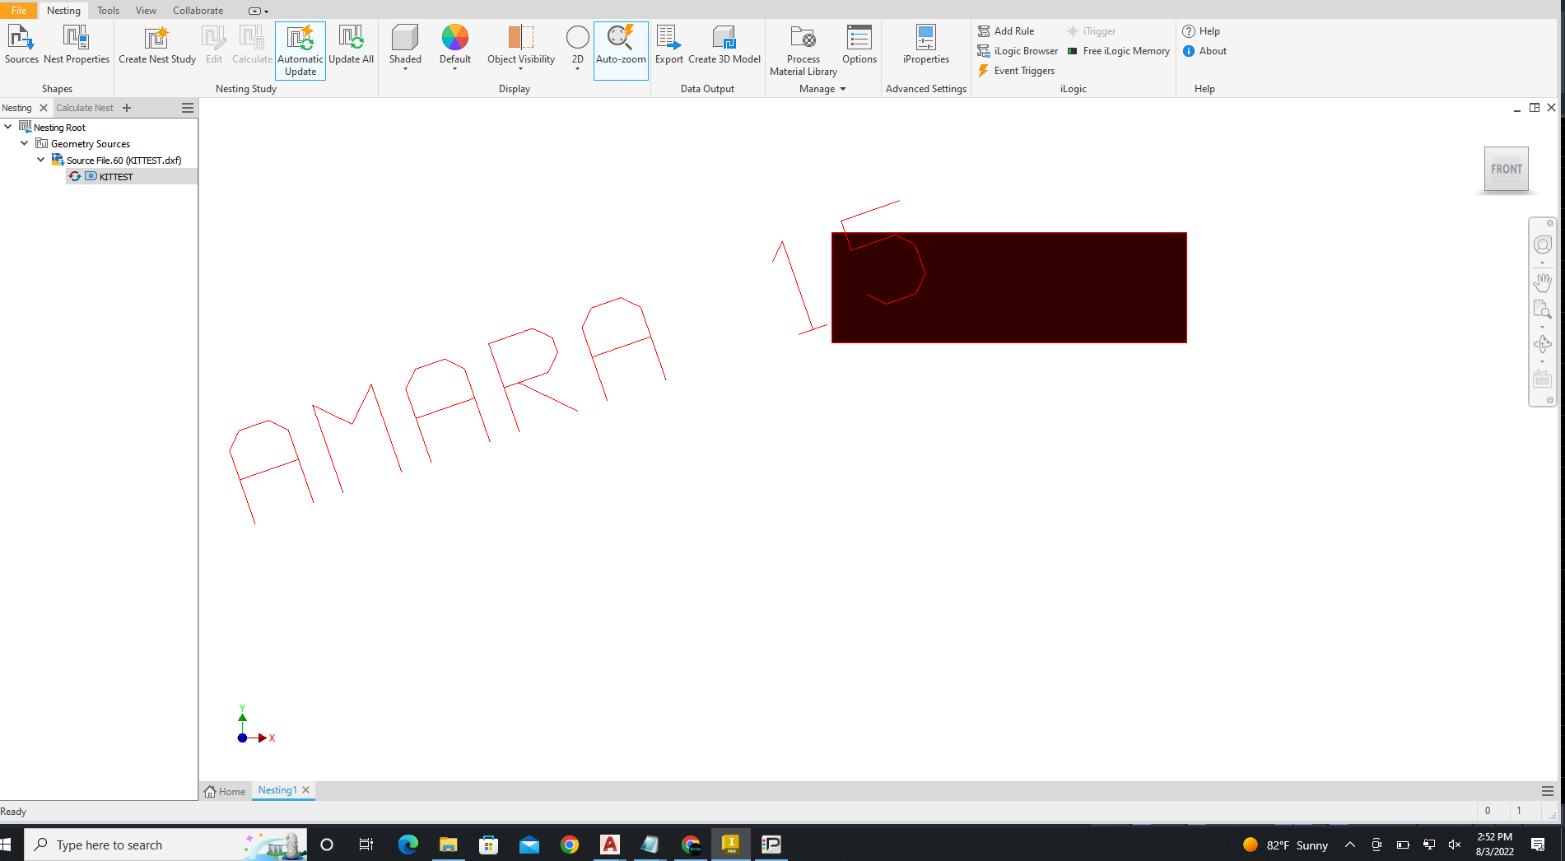Open the Sources tool
Screen dimensions: 1565x861
[x=21, y=44]
